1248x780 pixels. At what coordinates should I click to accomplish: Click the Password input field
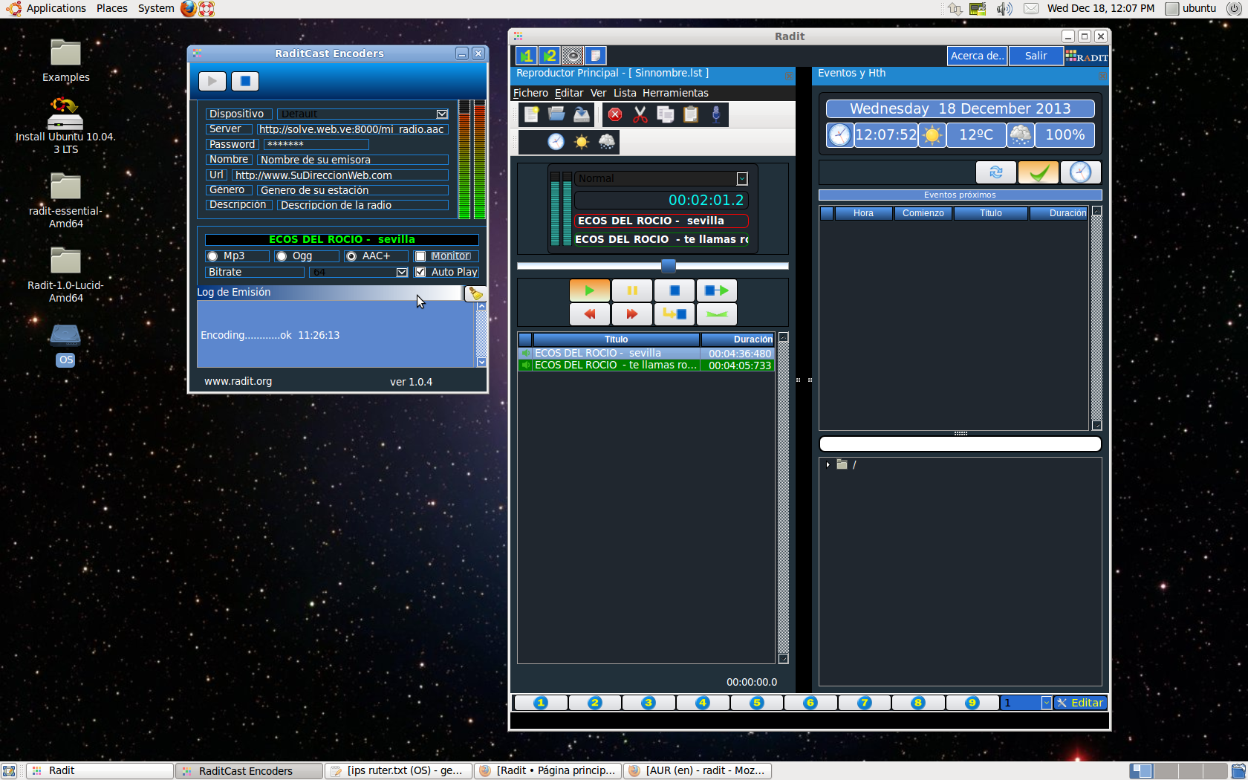coord(316,144)
